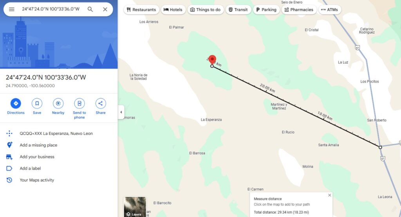The image size is (401, 217).
Task: Share this location via Share icon
Action: tap(101, 103)
